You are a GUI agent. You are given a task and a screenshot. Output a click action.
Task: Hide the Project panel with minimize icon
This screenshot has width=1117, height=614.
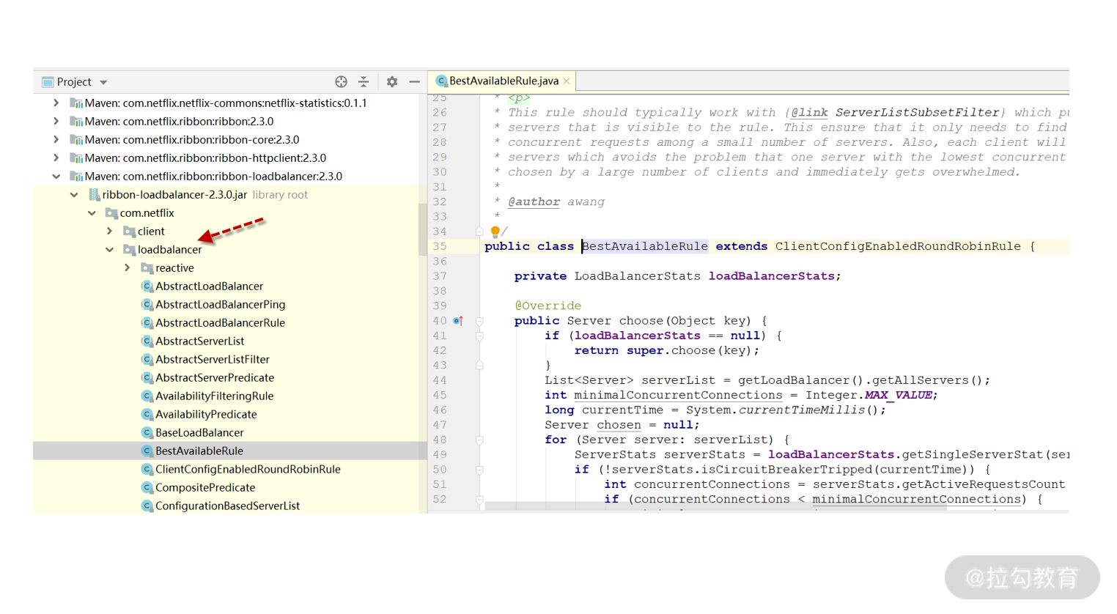click(414, 82)
